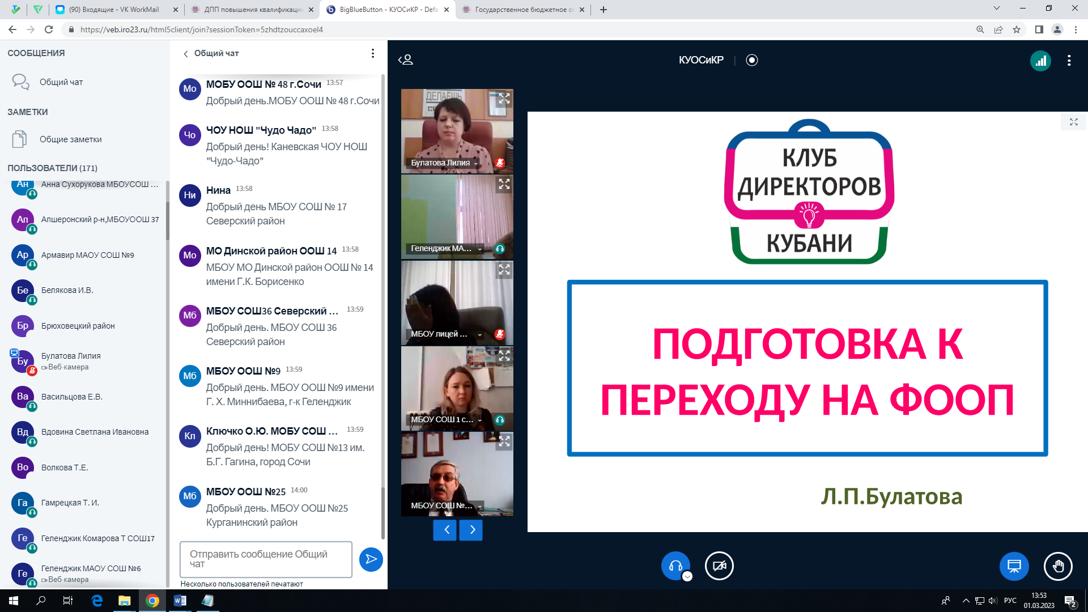The image size is (1088, 612).
Task: Raise hand with the hand icon
Action: (x=1058, y=566)
